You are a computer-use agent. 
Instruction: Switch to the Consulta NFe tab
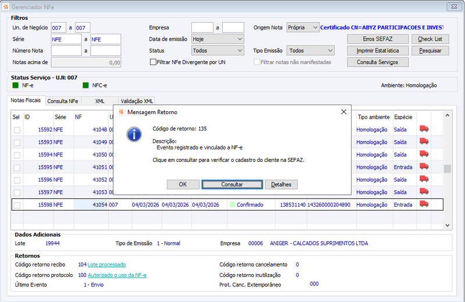[63, 101]
